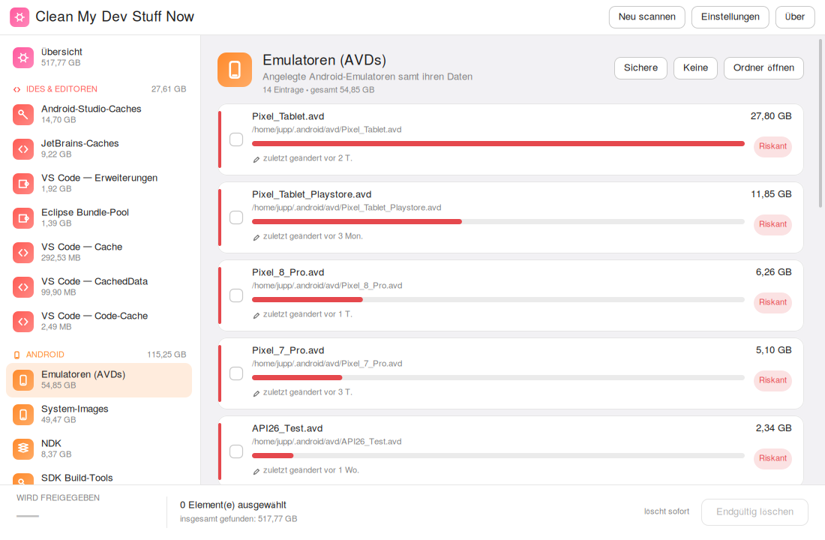825x540 pixels.
Task: Click the Pixel_8_Pro.avd size bar
Action: click(498, 299)
